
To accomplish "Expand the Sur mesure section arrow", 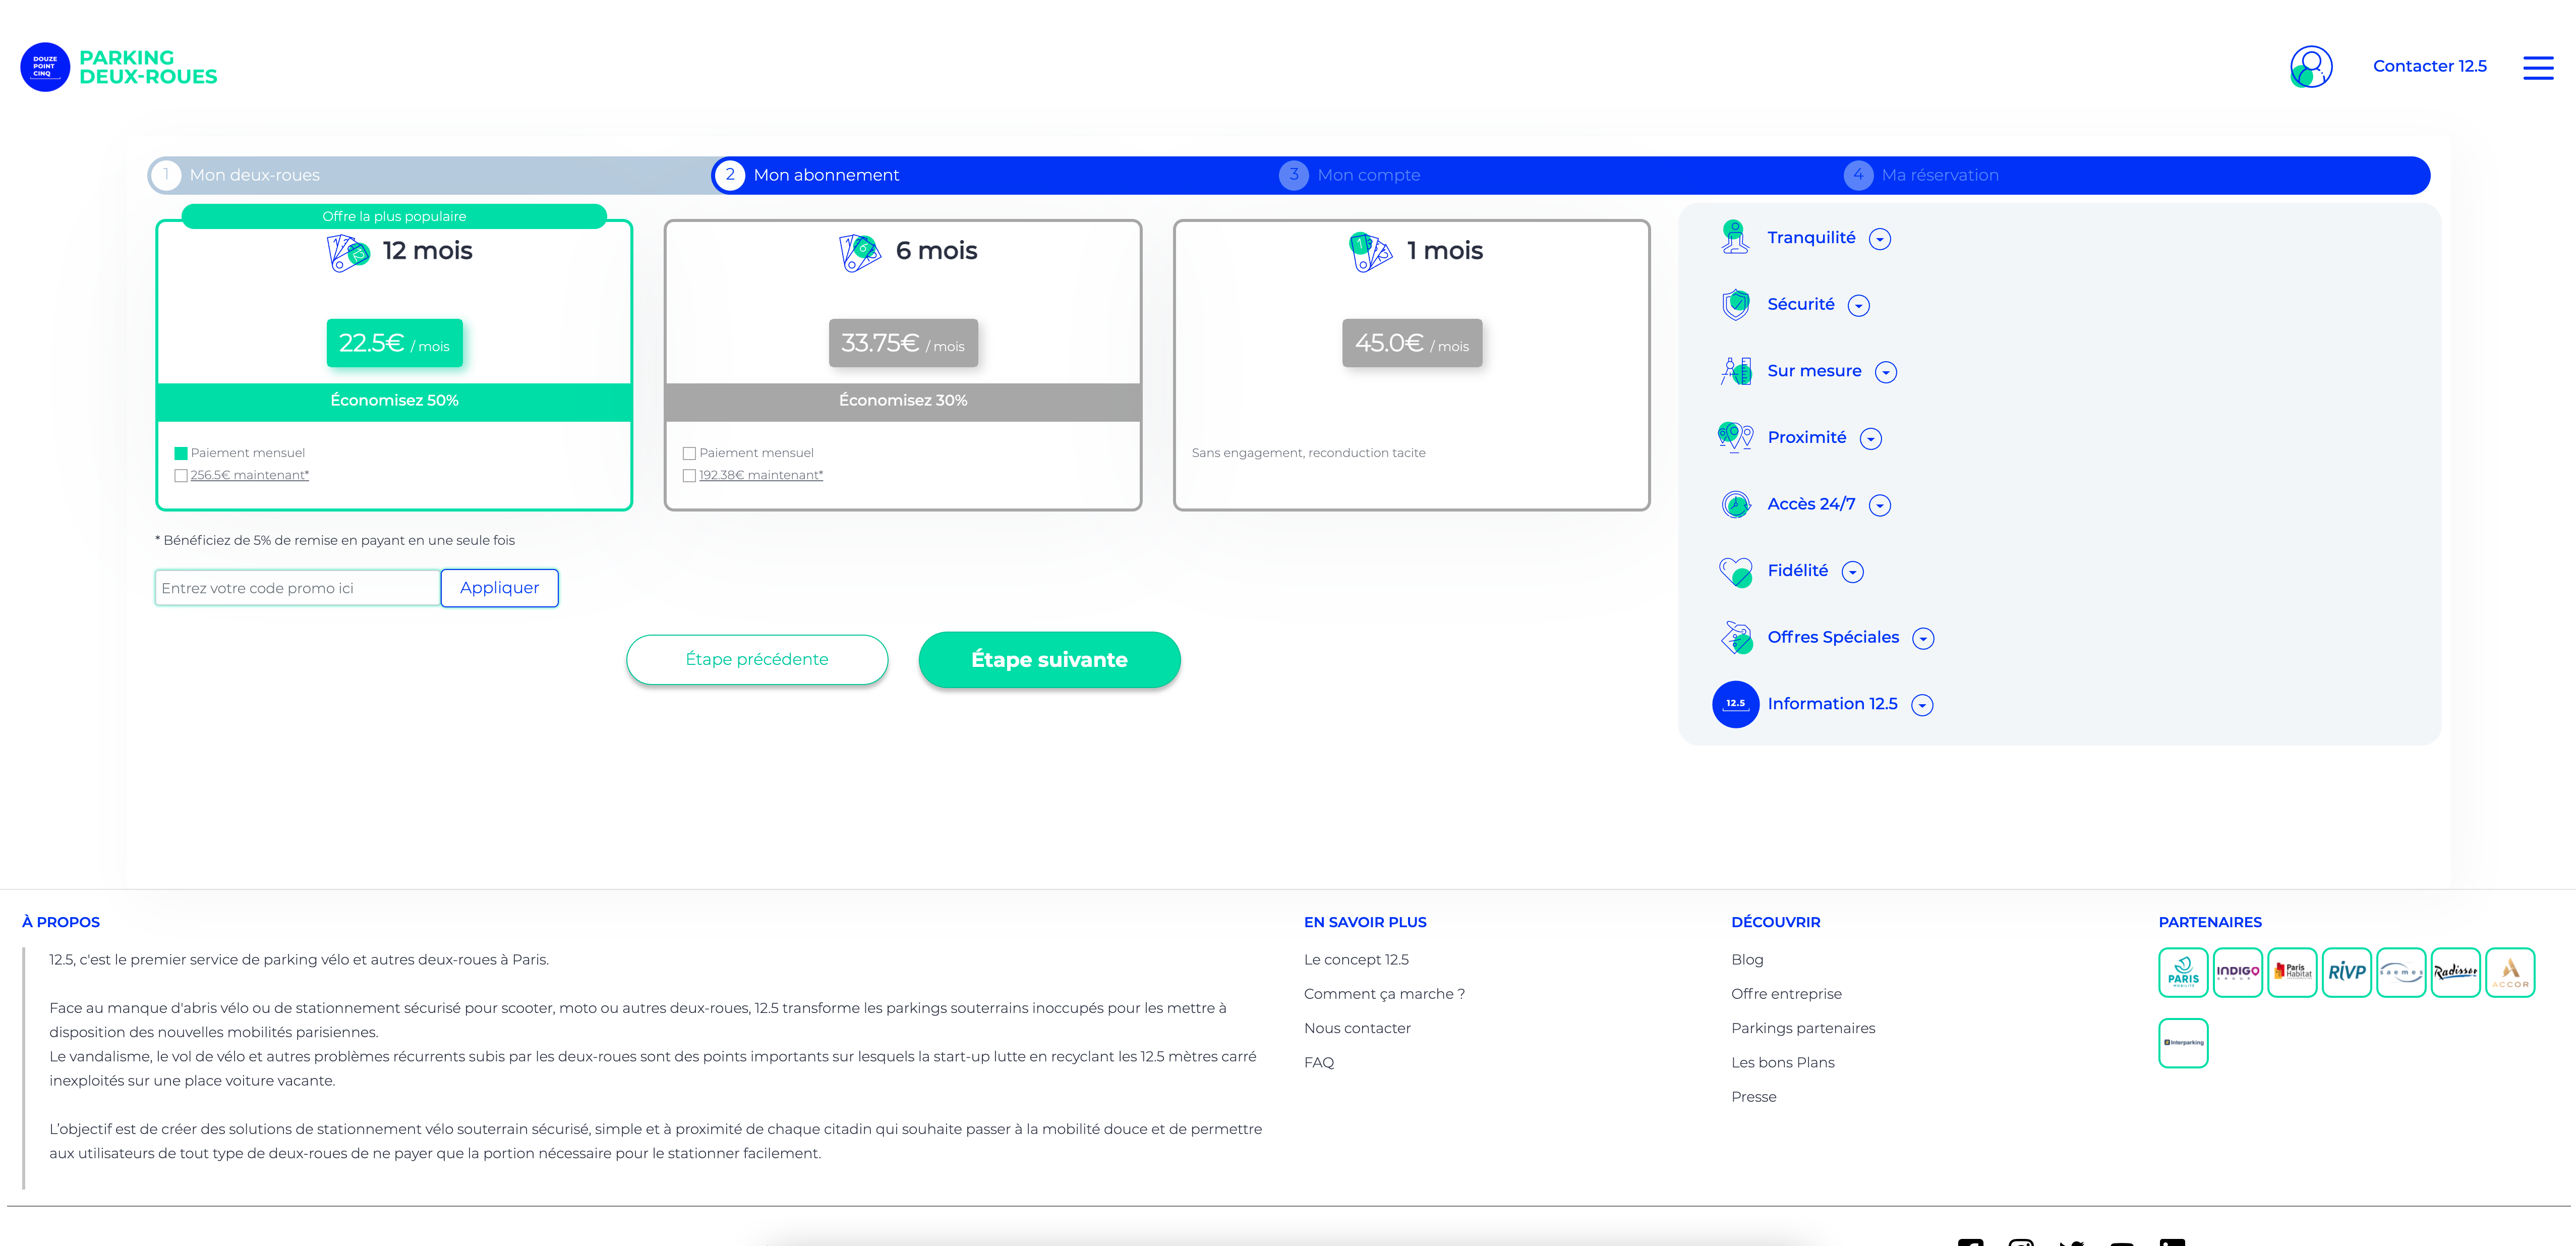I will click(x=1885, y=372).
